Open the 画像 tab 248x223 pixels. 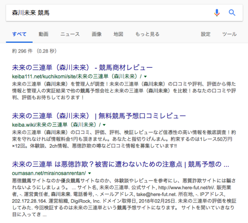(x=96, y=34)
